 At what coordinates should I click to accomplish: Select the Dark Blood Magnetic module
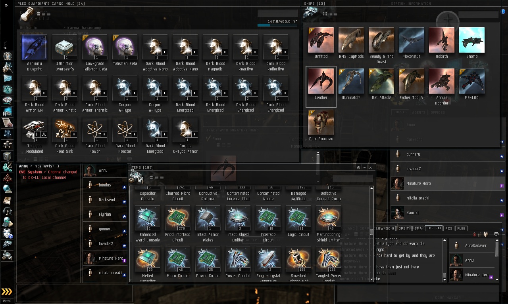tap(216, 47)
